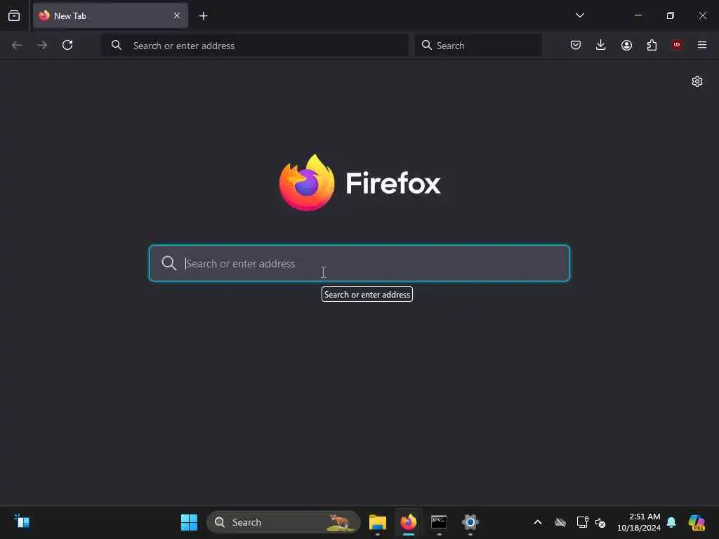Open the Firefox account menu
Screen dimensions: 719x539
point(626,45)
